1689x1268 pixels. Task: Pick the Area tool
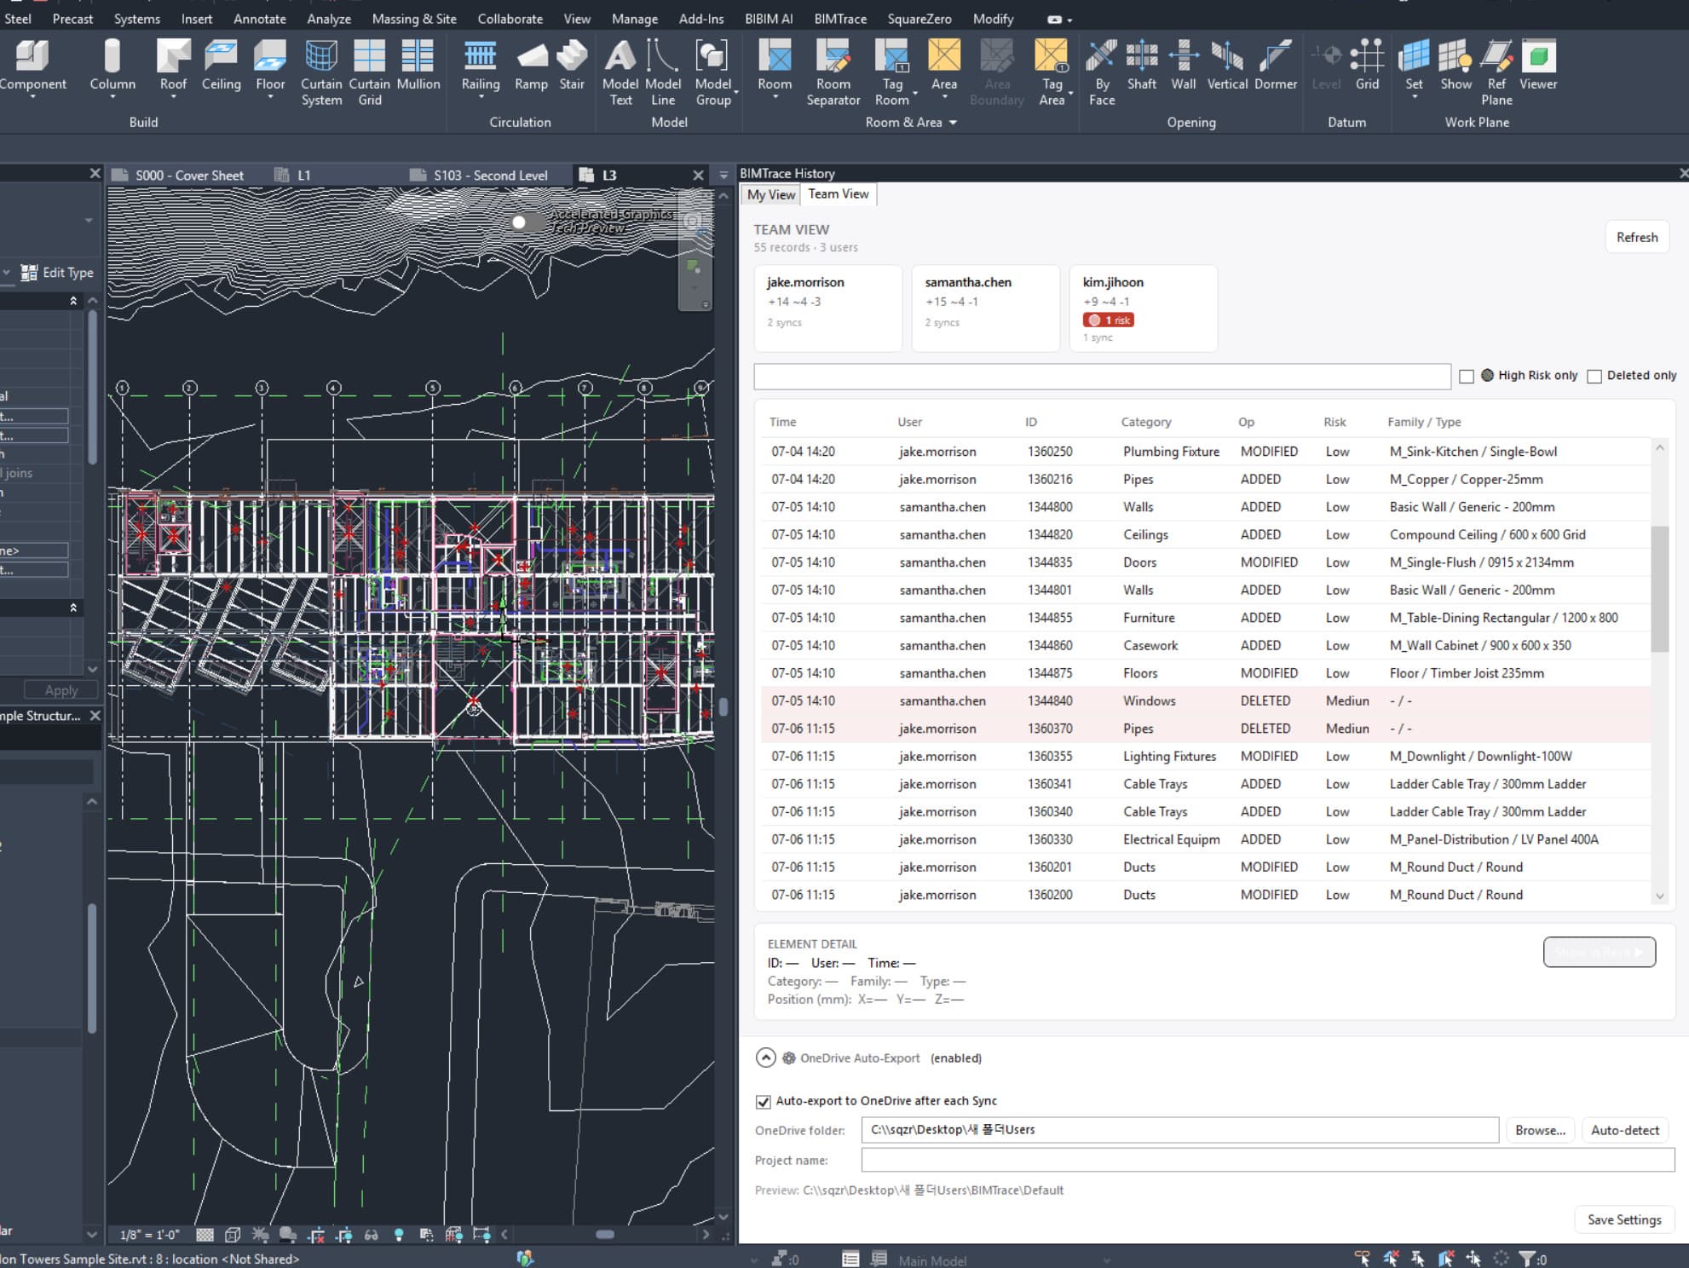944,66
